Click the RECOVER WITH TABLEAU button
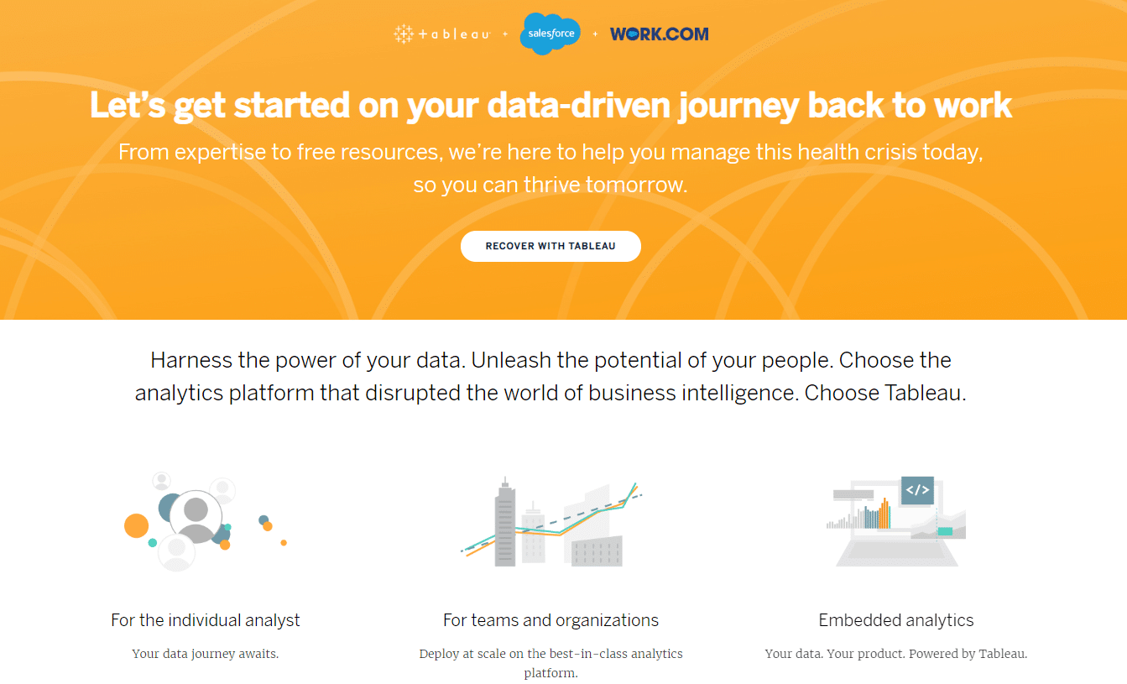1127x684 pixels. 550,246
